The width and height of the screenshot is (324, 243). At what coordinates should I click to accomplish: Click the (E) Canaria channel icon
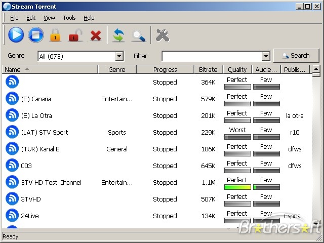[12, 99]
